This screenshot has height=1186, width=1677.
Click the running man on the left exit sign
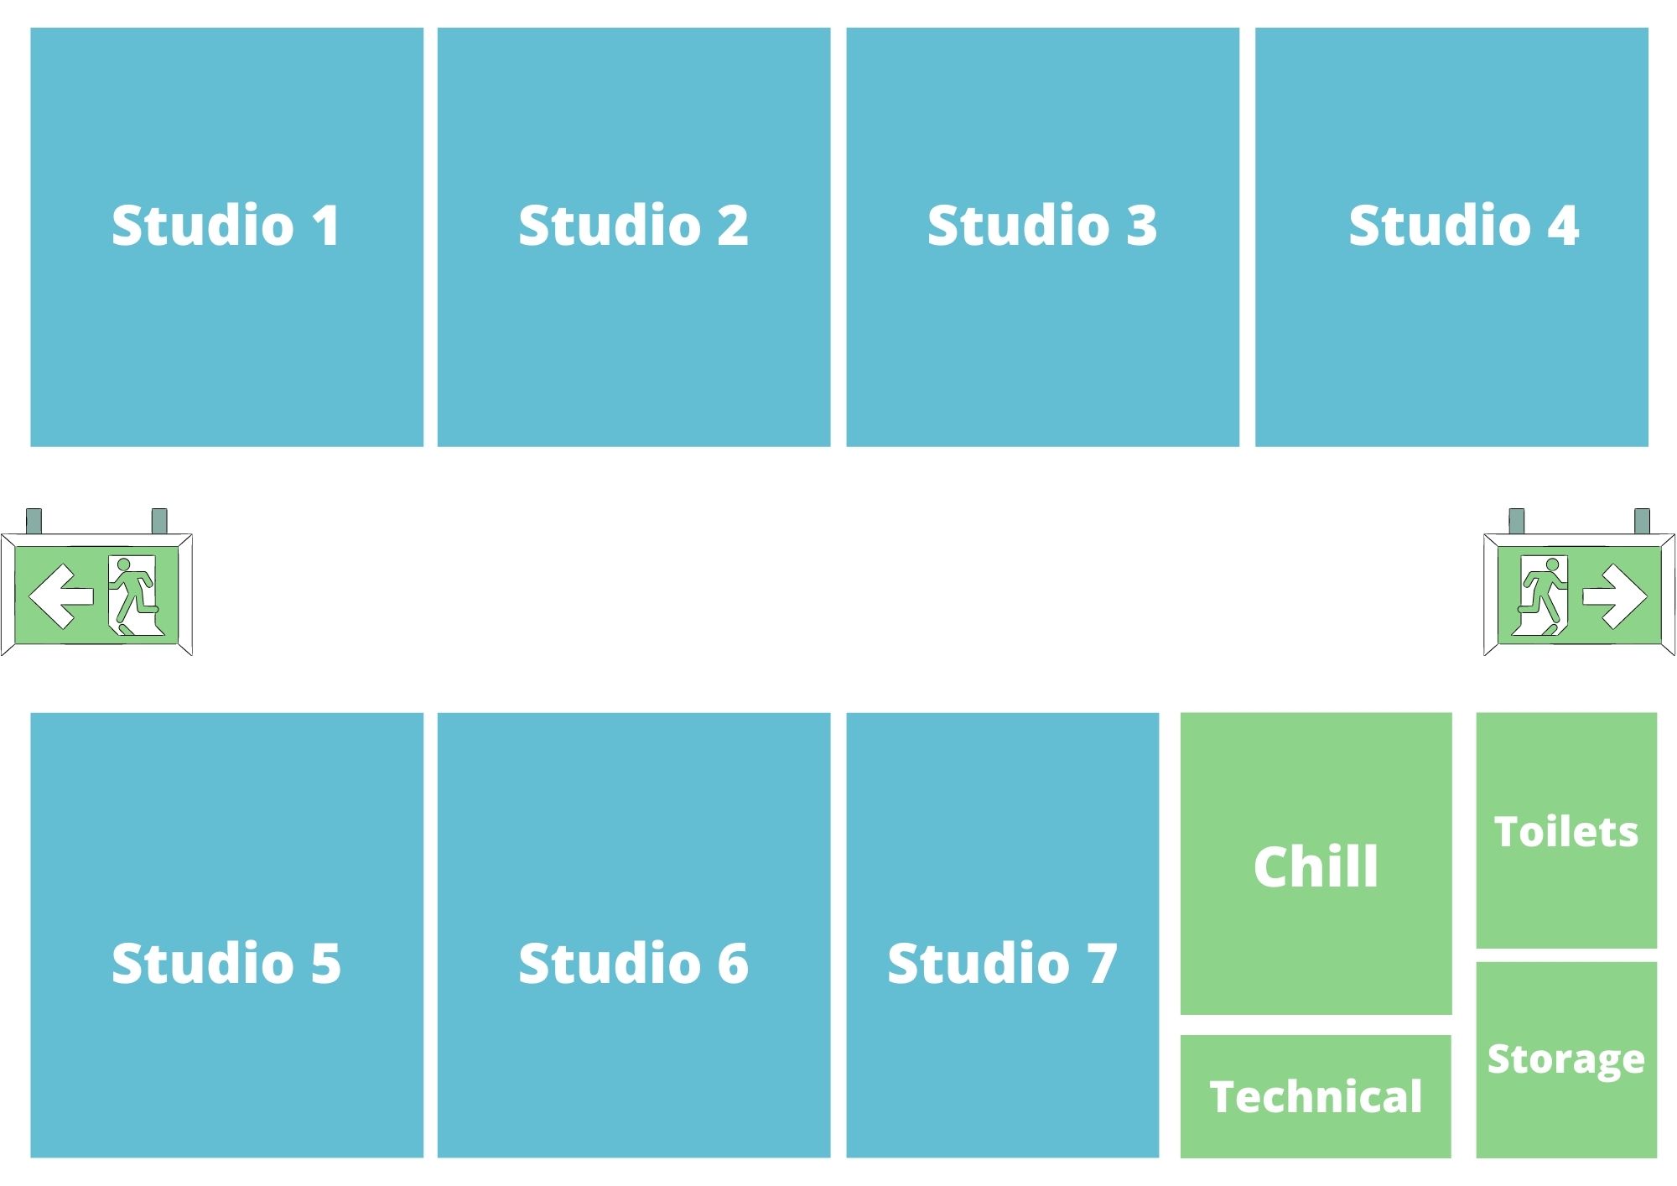[133, 595]
